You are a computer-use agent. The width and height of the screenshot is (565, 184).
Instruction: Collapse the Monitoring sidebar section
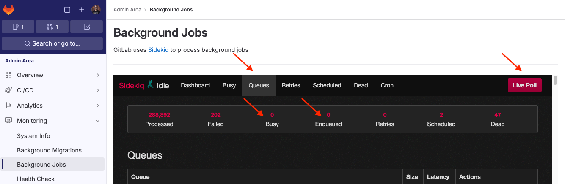click(x=52, y=121)
